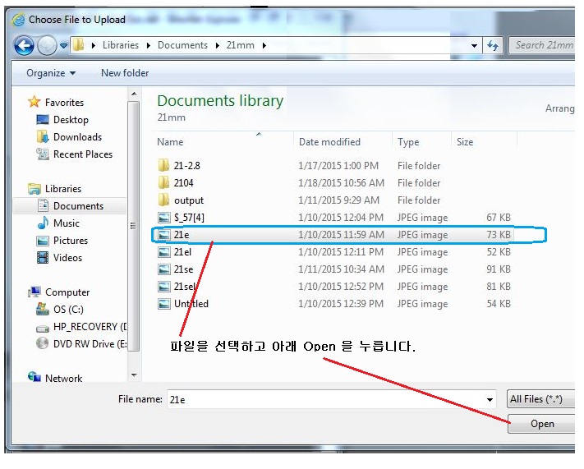The height and width of the screenshot is (469, 584).
Task: Open Downloads in Favorites
Action: coord(77,136)
